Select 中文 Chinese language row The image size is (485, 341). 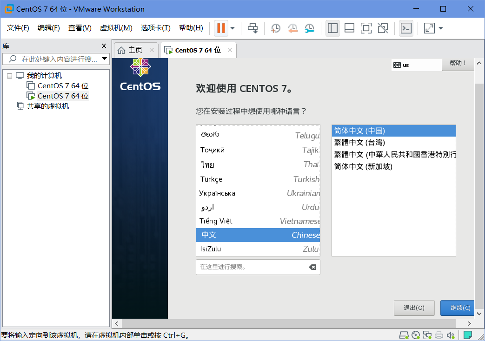[x=258, y=235]
